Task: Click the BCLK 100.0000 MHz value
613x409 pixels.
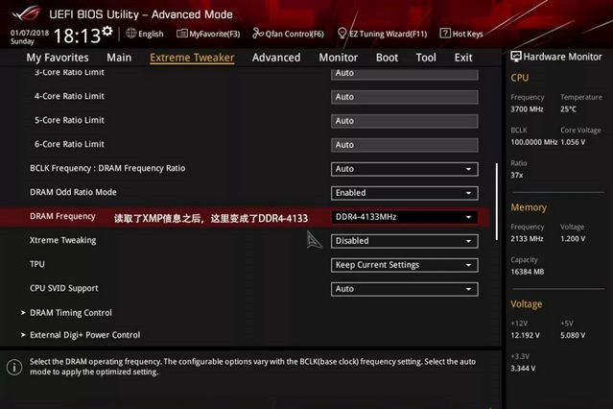Action: coord(533,142)
